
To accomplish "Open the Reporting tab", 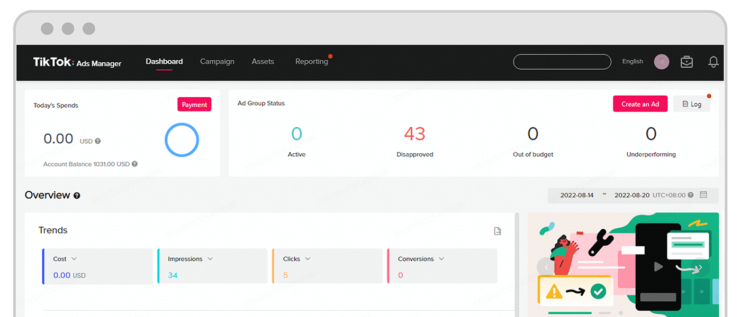I will click(311, 61).
